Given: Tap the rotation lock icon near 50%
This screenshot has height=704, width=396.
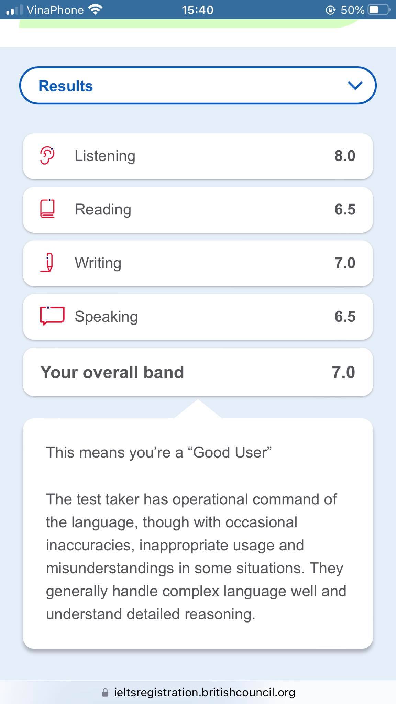Looking at the screenshot, I should pos(330,10).
